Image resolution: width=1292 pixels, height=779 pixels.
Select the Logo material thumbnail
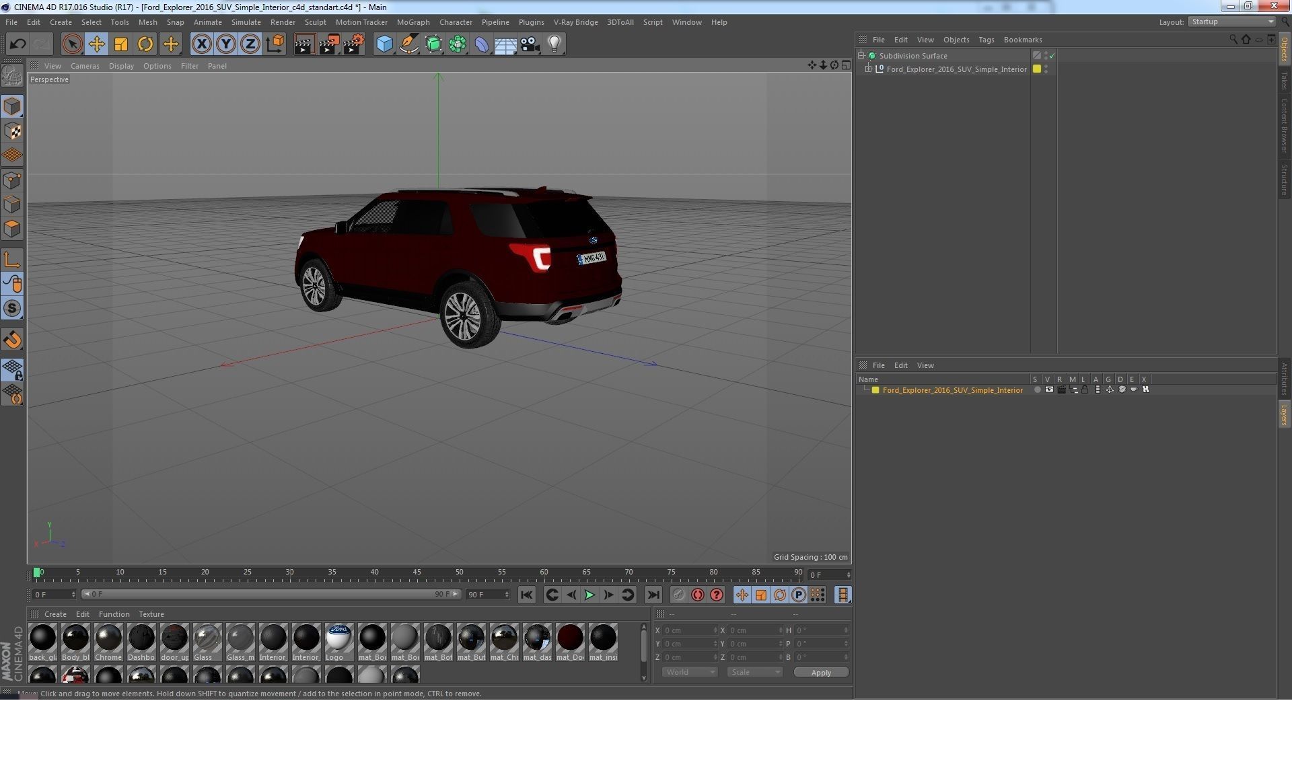pyautogui.click(x=338, y=642)
